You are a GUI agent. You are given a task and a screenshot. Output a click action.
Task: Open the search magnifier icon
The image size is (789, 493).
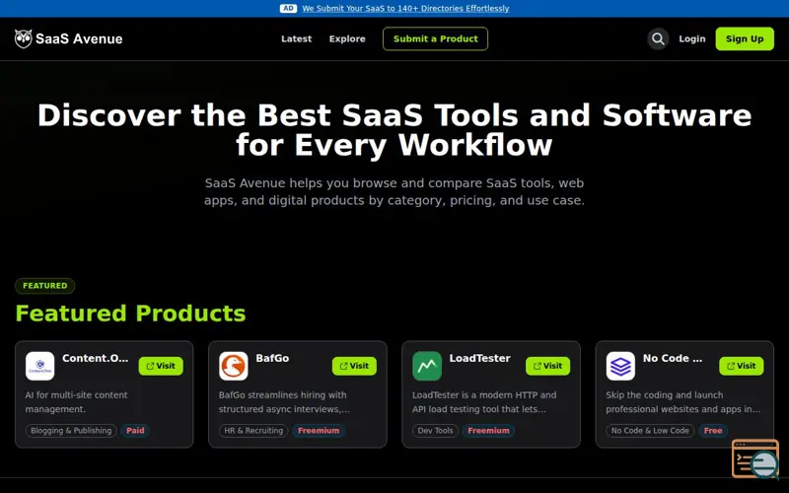point(658,38)
